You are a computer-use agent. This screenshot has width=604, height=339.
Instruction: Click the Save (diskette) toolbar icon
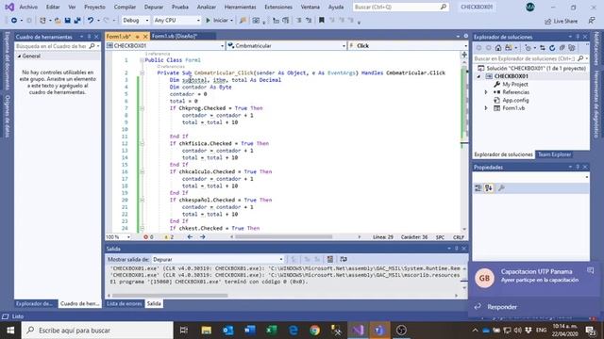(67, 21)
